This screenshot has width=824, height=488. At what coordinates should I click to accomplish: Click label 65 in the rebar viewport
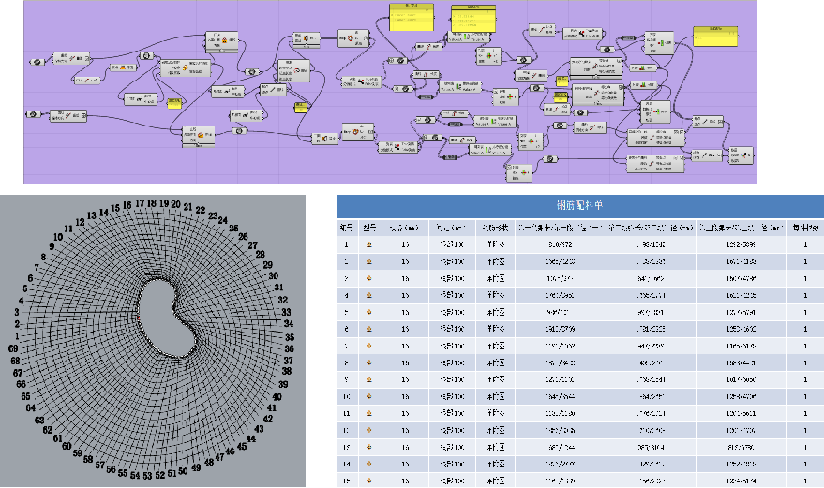coord(25,396)
